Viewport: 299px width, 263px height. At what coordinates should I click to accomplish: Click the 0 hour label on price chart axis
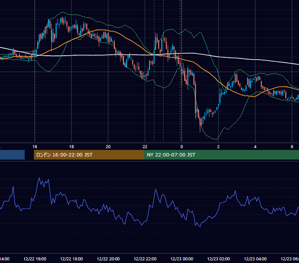click(182, 147)
